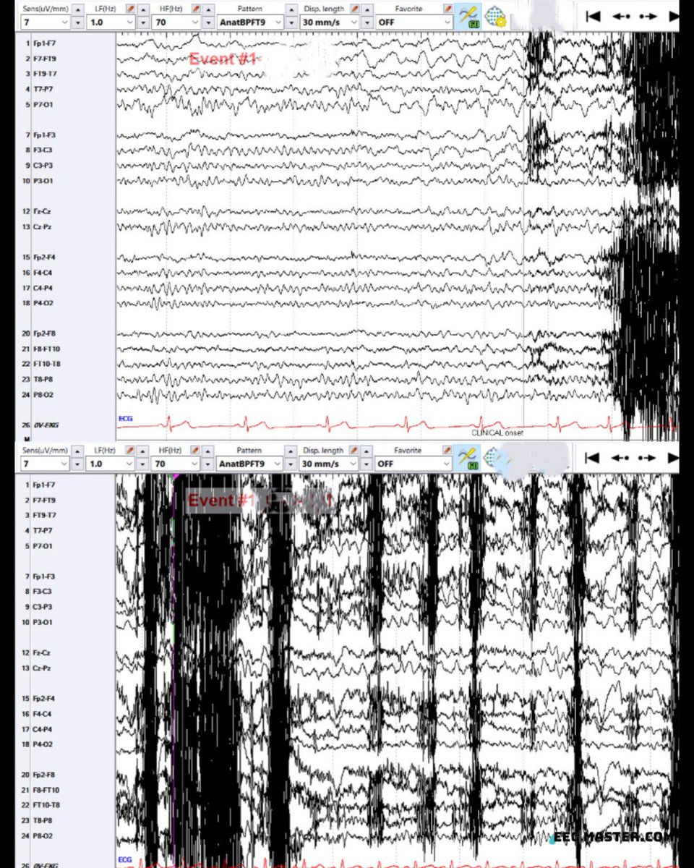
Task: Click the LF(Hz) up stepper arrow in upper window
Action: [145, 9]
